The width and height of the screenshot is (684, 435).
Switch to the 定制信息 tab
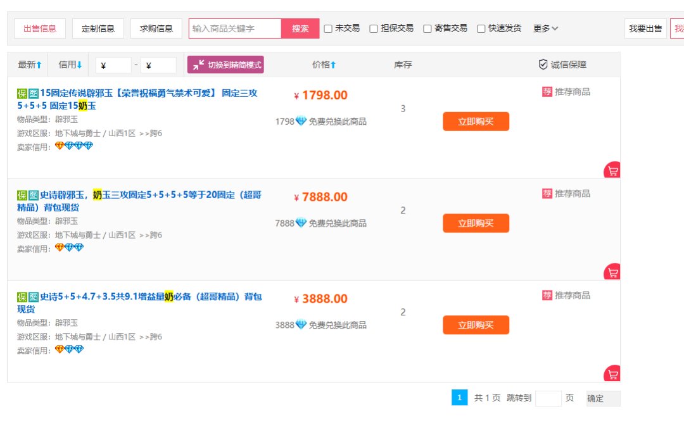[98, 28]
